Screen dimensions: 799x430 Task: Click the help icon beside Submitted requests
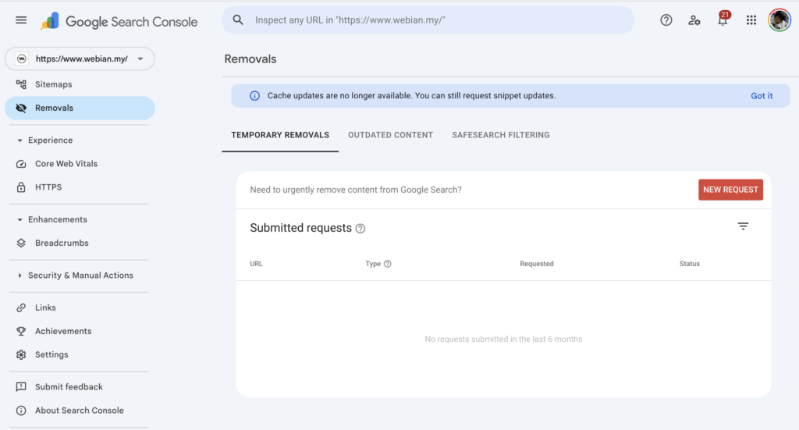[x=360, y=229]
